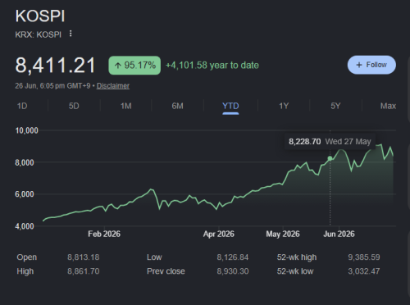Select the 6M time range tab
Image resolution: width=410 pixels, height=305 pixels.
[x=178, y=106]
